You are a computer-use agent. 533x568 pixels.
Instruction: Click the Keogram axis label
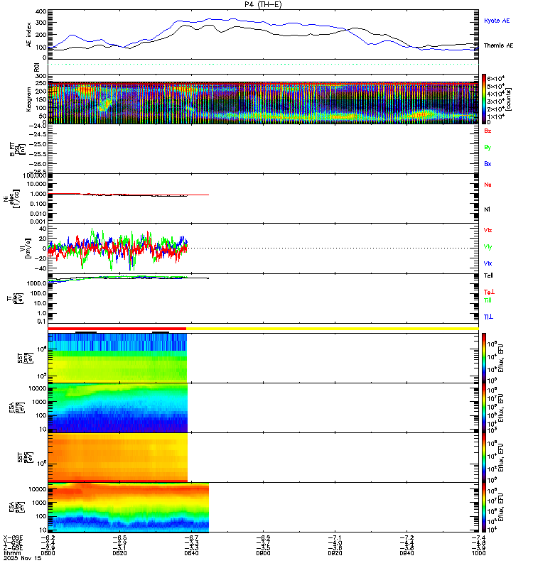(x=28, y=99)
